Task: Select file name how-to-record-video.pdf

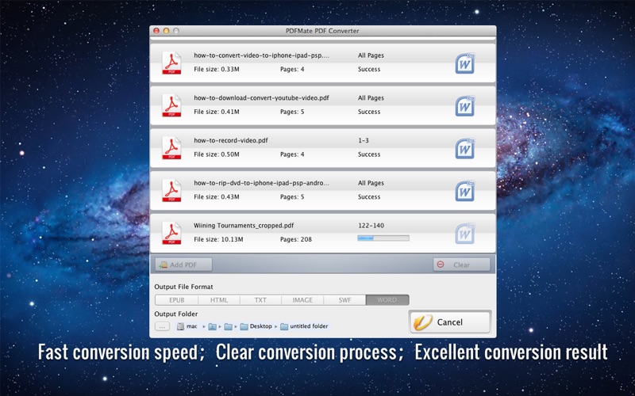Action: (x=231, y=141)
